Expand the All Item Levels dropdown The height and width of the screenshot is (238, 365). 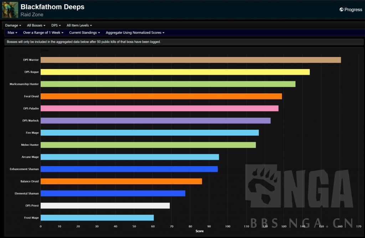point(79,25)
